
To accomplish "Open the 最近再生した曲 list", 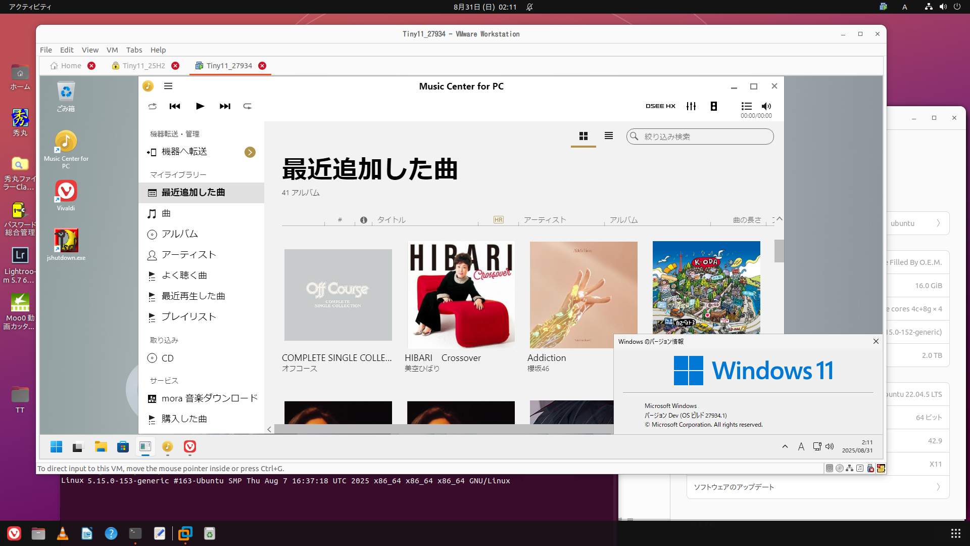I will pyautogui.click(x=201, y=296).
